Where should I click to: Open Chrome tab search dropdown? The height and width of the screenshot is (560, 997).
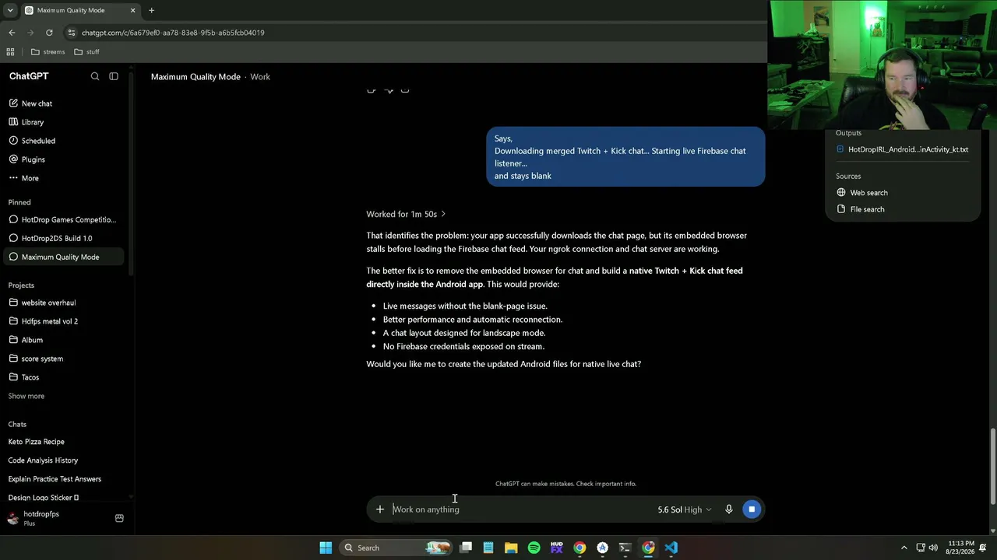coord(10,10)
